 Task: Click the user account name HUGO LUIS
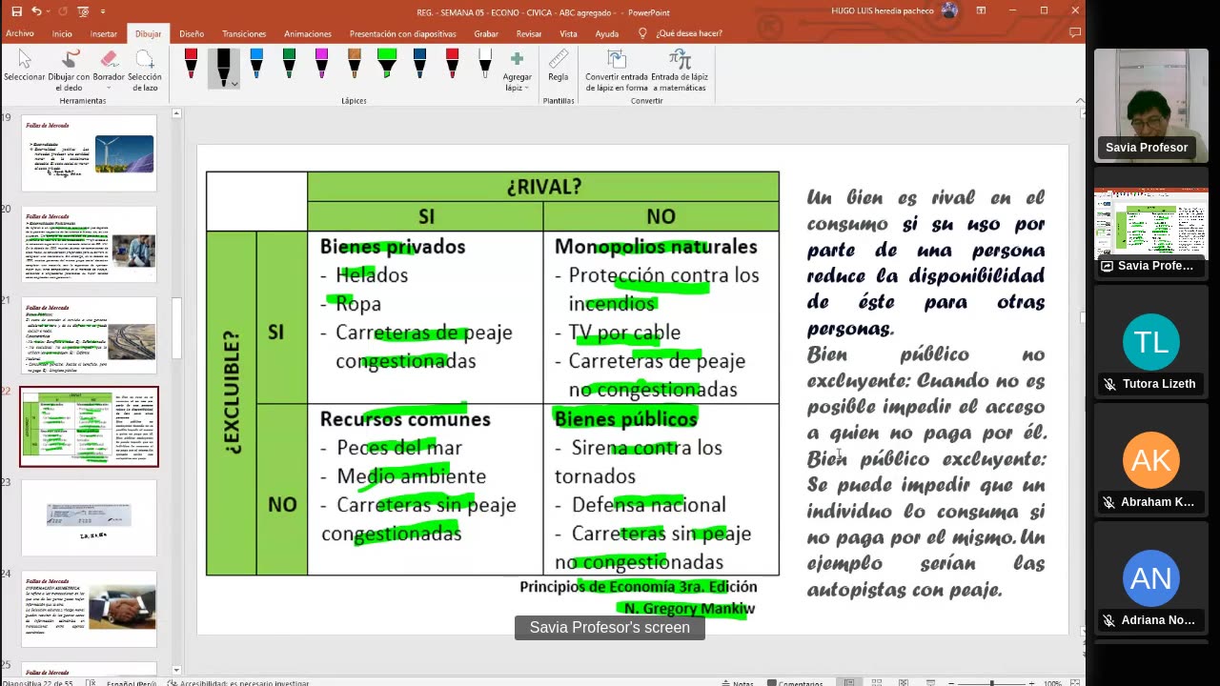point(884,11)
